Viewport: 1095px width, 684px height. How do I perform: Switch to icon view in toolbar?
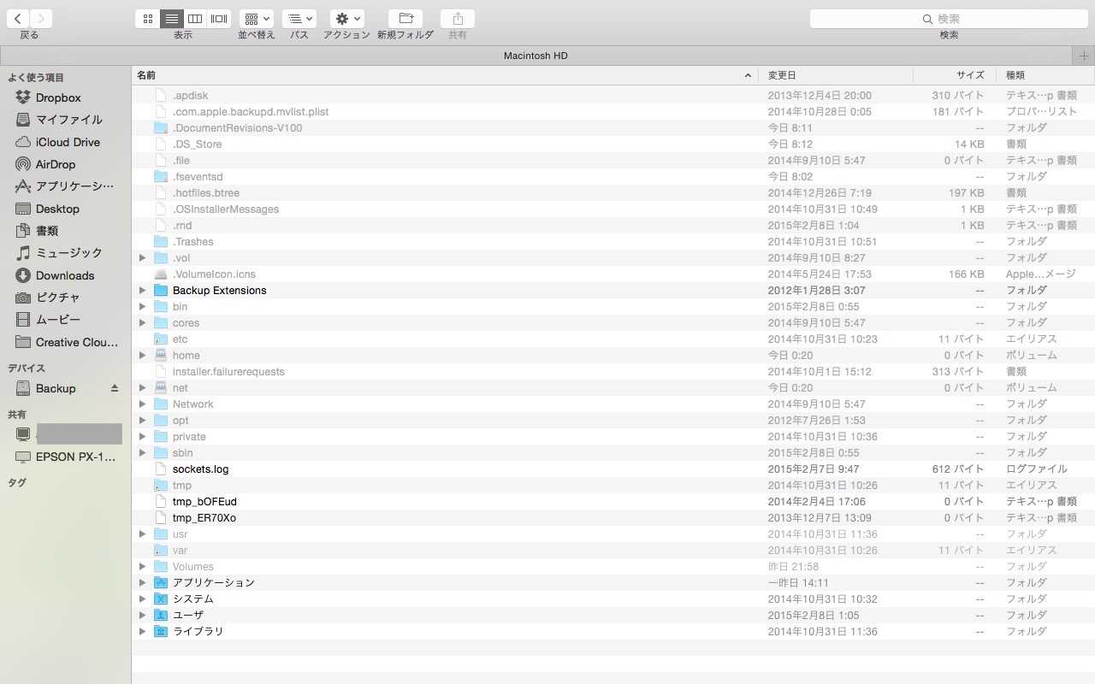point(148,19)
